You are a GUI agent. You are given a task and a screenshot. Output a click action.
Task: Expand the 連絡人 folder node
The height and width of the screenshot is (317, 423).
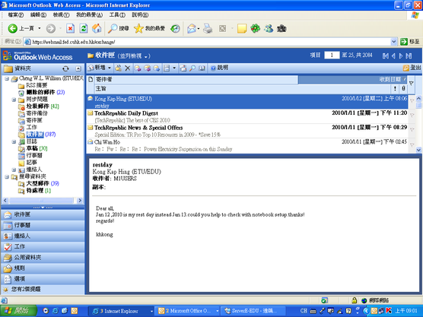tap(14, 170)
